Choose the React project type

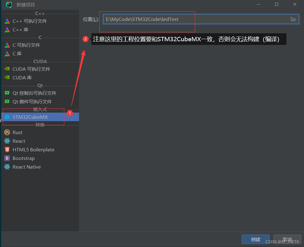[40, 141]
